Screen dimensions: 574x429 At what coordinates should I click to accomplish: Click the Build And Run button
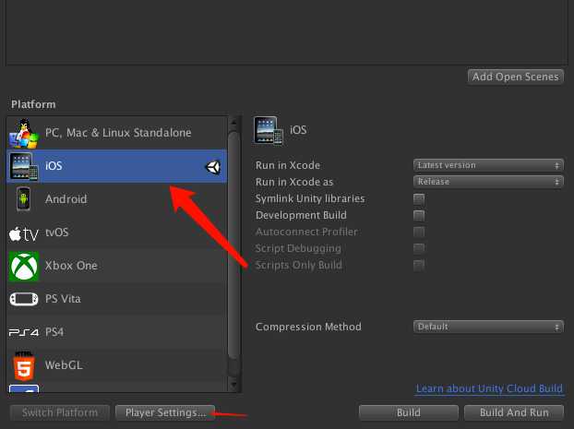[514, 413]
